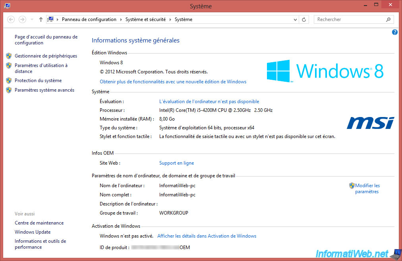Click the search magnifier icon
The width and height of the screenshot is (402, 261).
[388, 19]
